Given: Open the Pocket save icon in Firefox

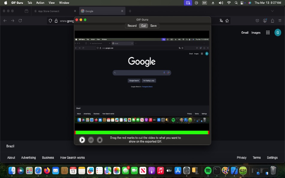Looking at the screenshot, I should tap(257, 21).
